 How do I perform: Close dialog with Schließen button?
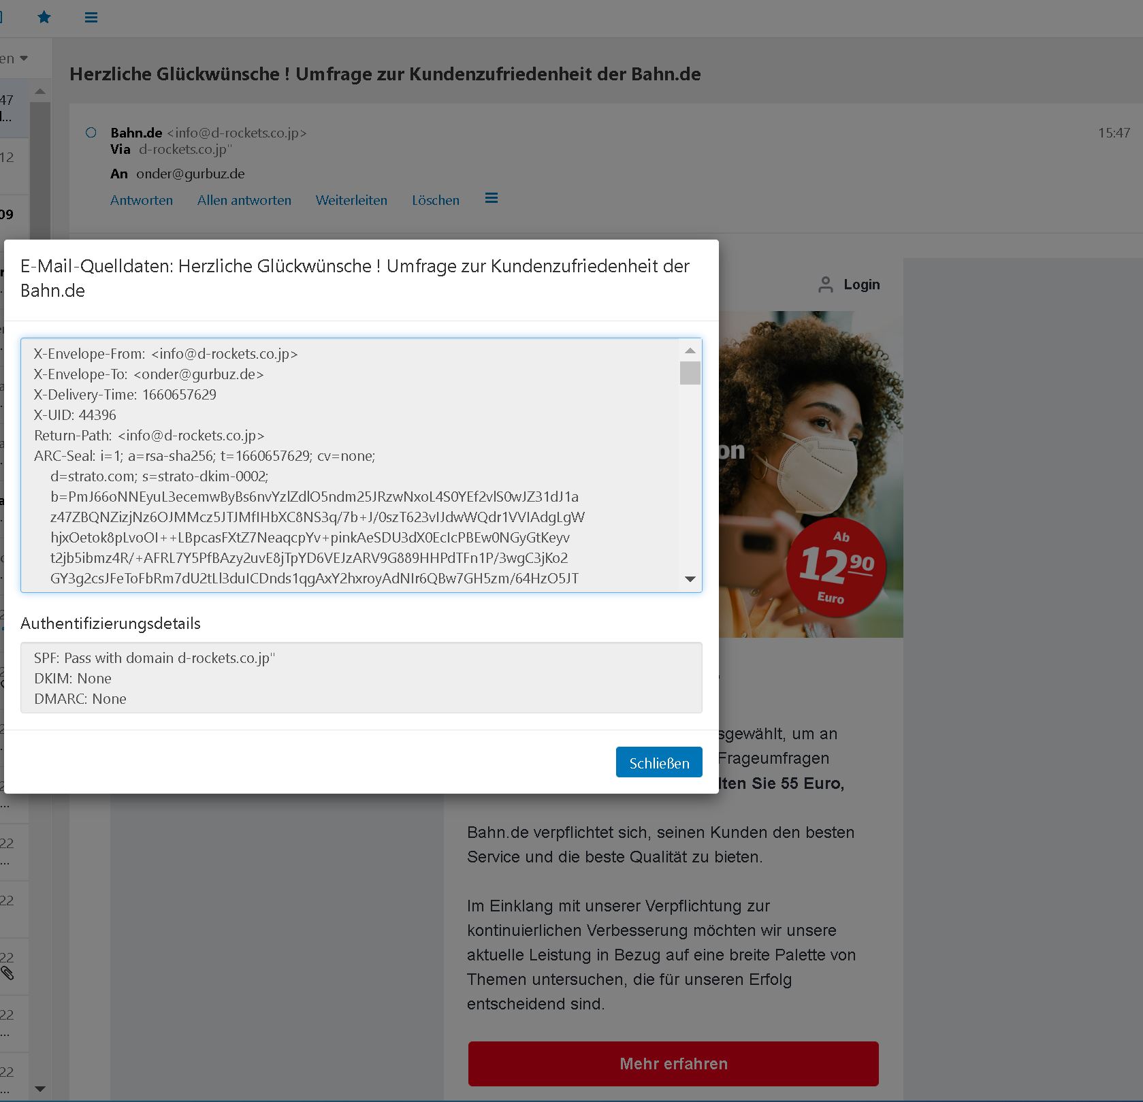659,762
